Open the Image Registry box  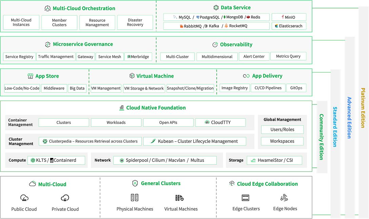pos(235,88)
